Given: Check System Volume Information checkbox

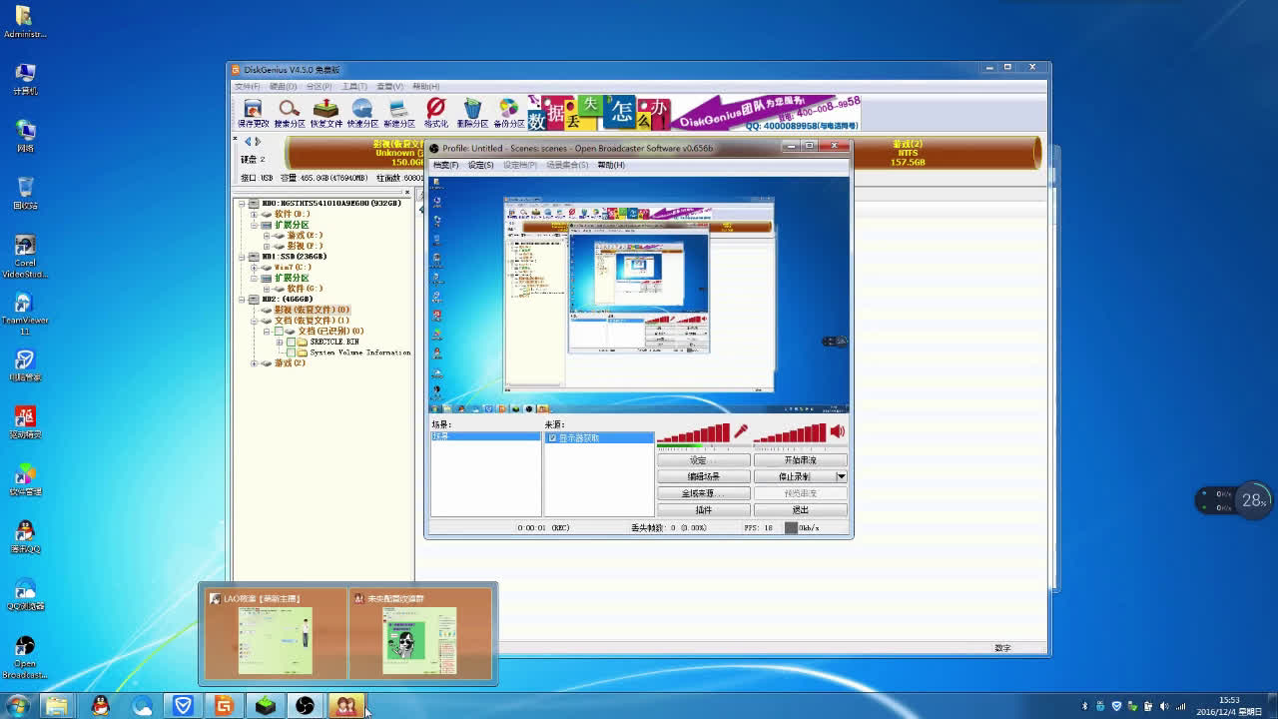Looking at the screenshot, I should [291, 353].
